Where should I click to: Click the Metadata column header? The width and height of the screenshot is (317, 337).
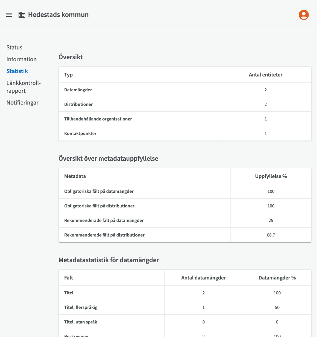tap(75, 176)
